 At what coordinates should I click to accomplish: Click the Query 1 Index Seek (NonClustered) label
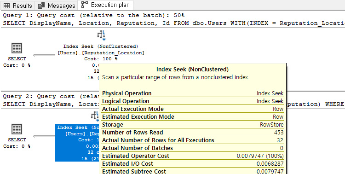pyautogui.click(x=101, y=46)
